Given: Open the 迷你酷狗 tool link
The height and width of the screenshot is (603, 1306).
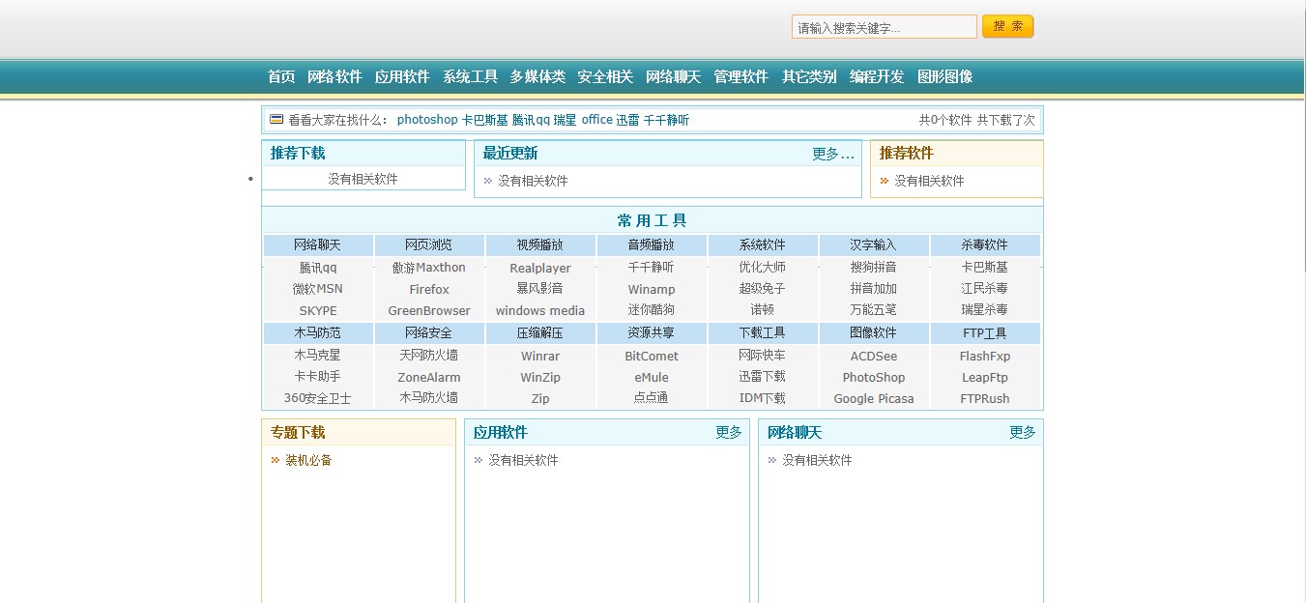Looking at the screenshot, I should pos(652,310).
